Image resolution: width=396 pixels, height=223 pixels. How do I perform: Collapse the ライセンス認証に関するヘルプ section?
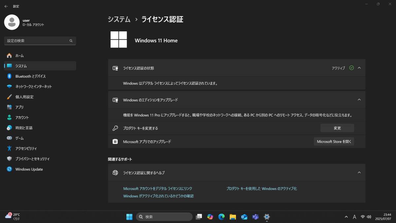click(x=359, y=172)
